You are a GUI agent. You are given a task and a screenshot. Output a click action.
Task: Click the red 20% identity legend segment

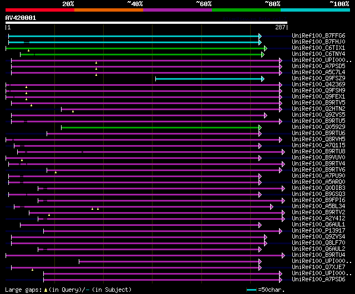point(40,10)
